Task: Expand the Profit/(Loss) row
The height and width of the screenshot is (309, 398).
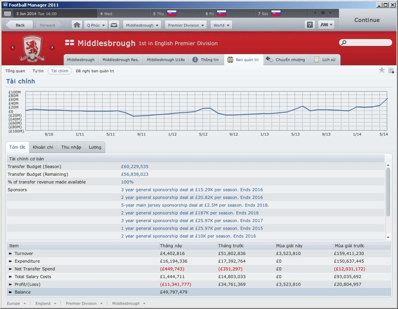Action: pos(11,284)
